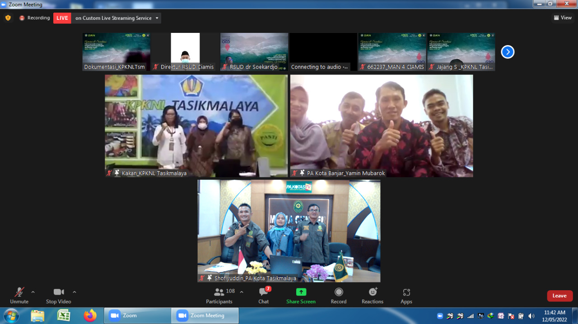The image size is (578, 324).
Task: Open the Custom Live Streaming Service dropdown
Action: click(x=117, y=18)
